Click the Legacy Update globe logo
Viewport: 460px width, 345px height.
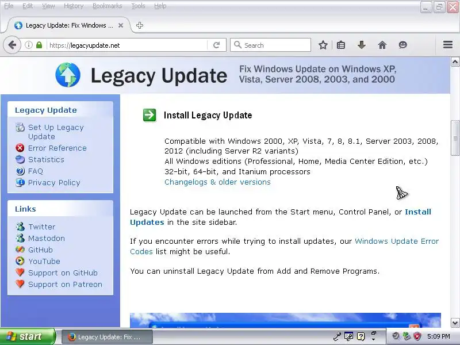click(x=68, y=75)
